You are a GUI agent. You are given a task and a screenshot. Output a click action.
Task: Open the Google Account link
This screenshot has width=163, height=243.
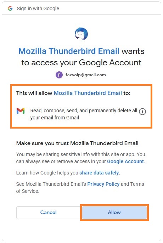coord(125,161)
